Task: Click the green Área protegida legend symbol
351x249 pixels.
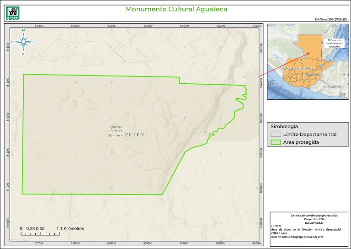Action: pyautogui.click(x=275, y=142)
